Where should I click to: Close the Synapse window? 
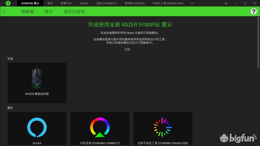click(x=255, y=3)
